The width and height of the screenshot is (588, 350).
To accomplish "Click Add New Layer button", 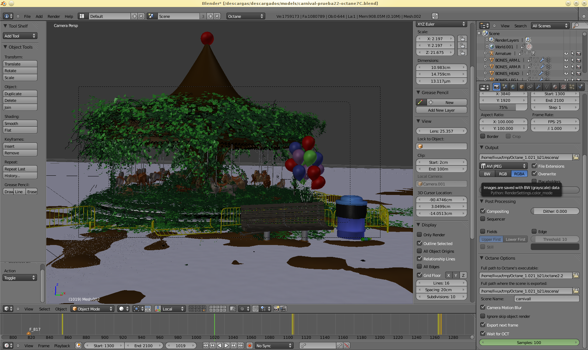I will point(441,110).
